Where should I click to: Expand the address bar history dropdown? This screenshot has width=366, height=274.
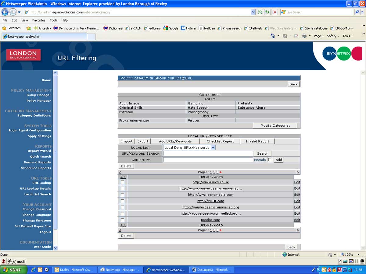tap(253, 12)
